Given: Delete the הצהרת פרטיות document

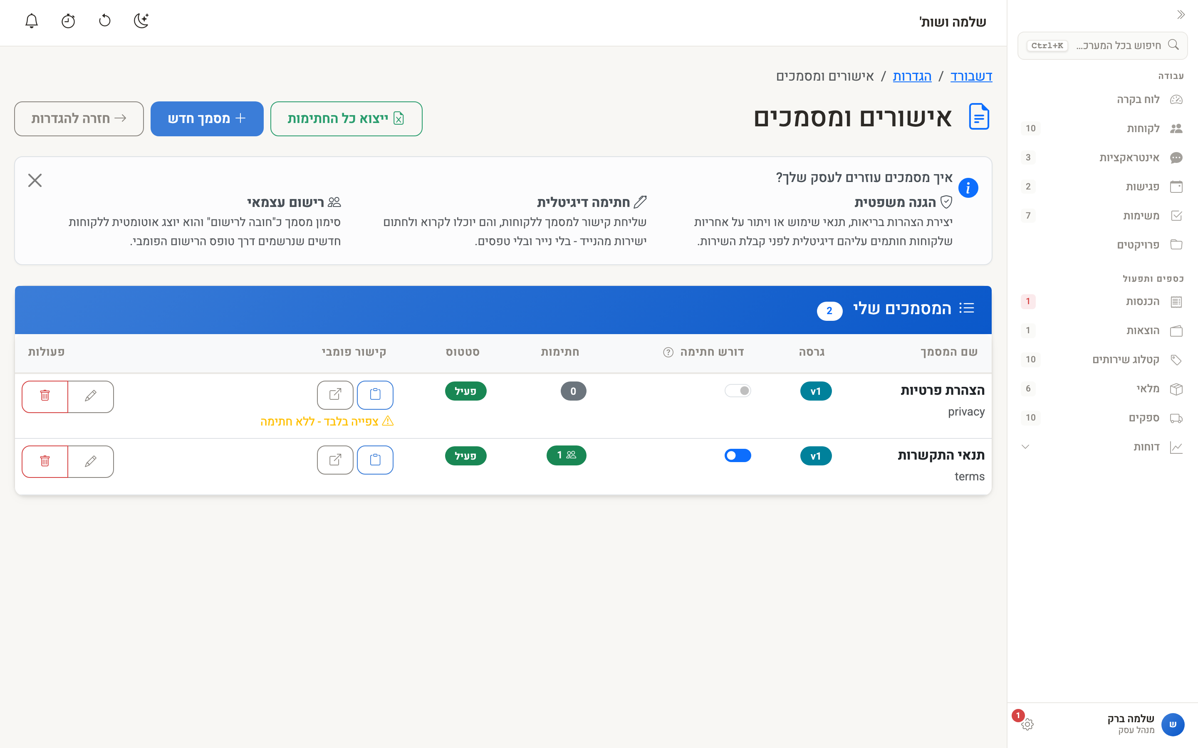Looking at the screenshot, I should click(45, 396).
